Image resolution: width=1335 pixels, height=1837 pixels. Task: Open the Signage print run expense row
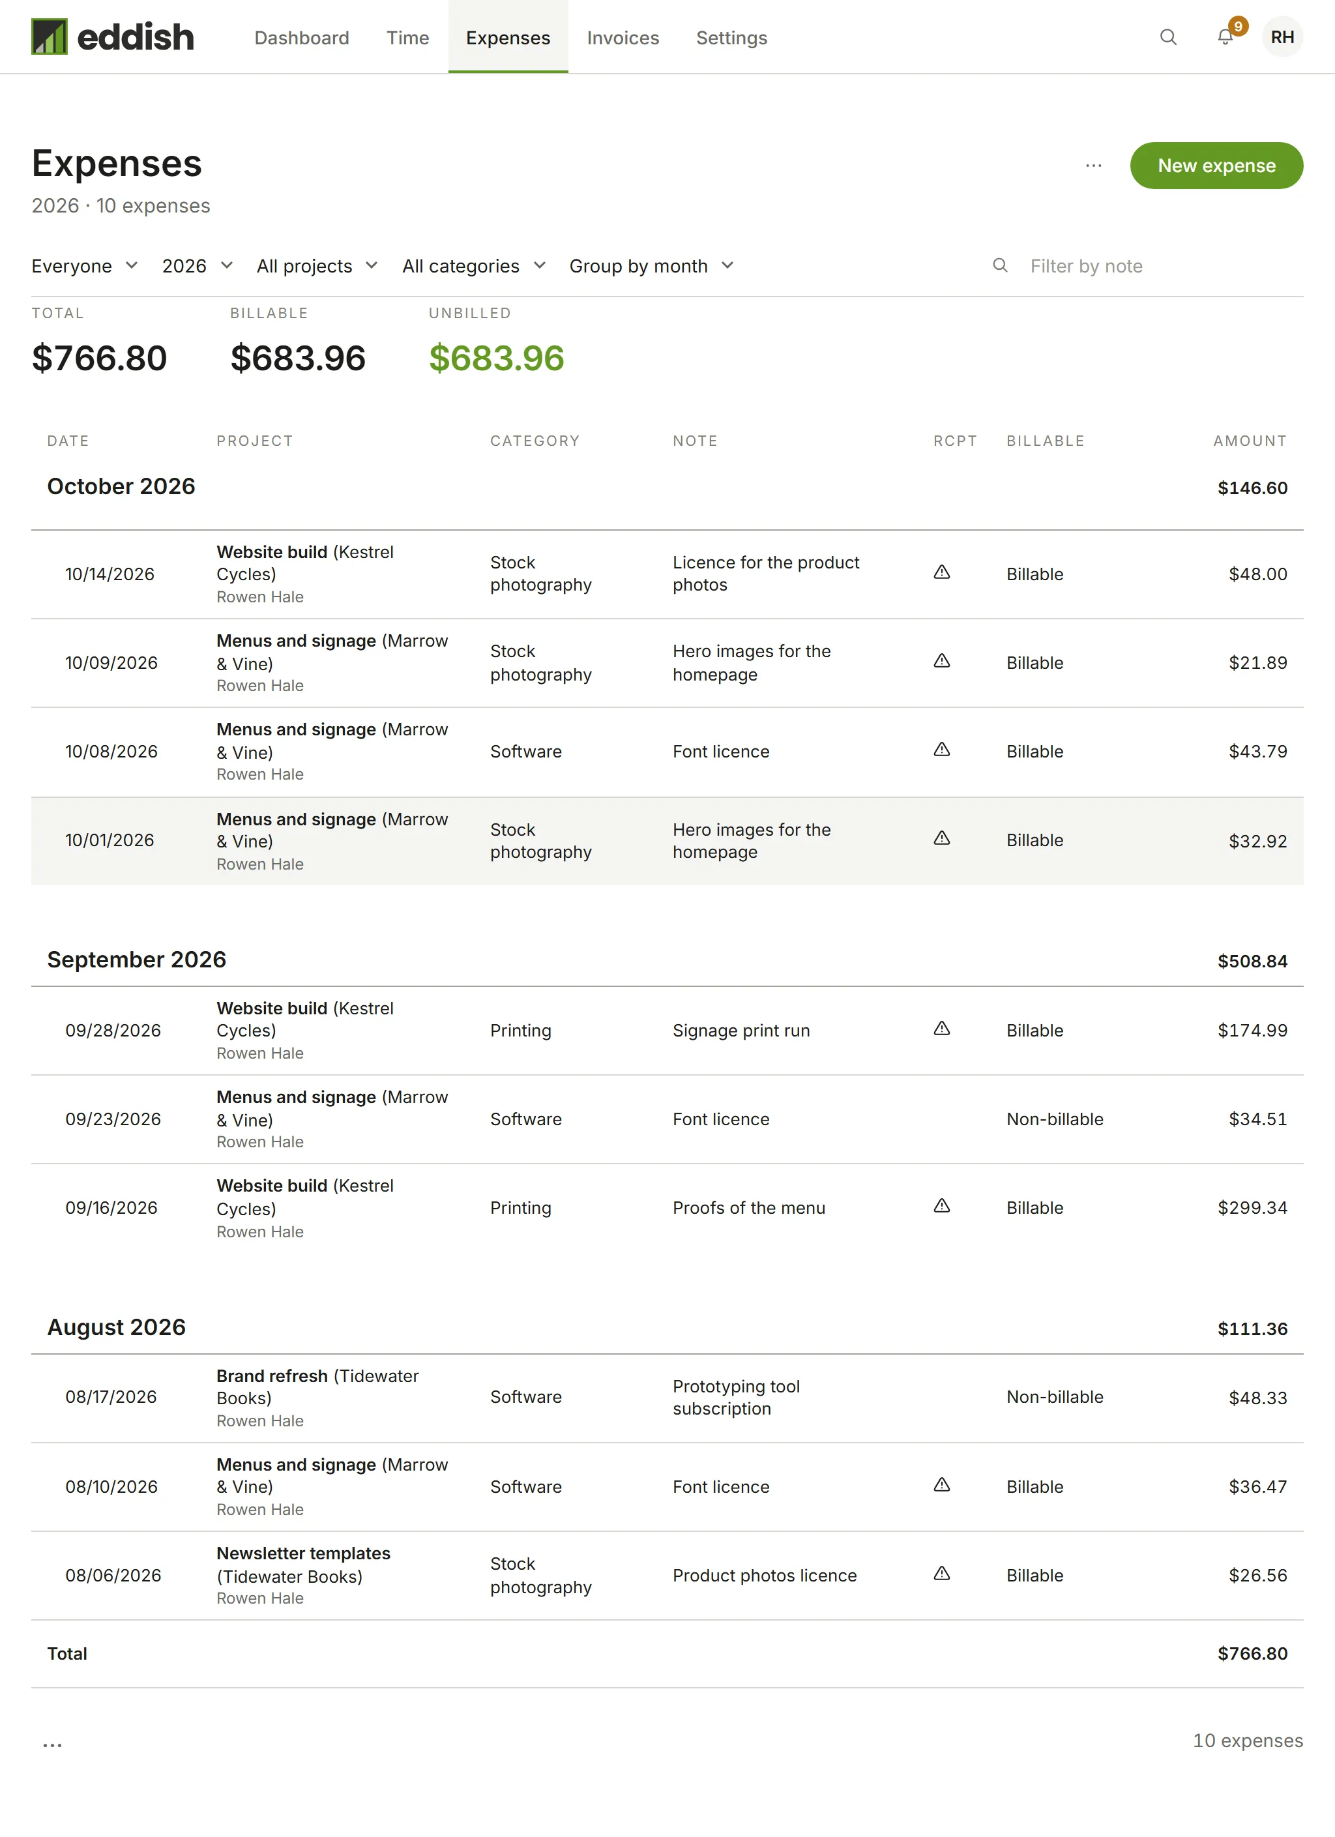[667, 1031]
